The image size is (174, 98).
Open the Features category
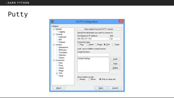(x=62, y=42)
